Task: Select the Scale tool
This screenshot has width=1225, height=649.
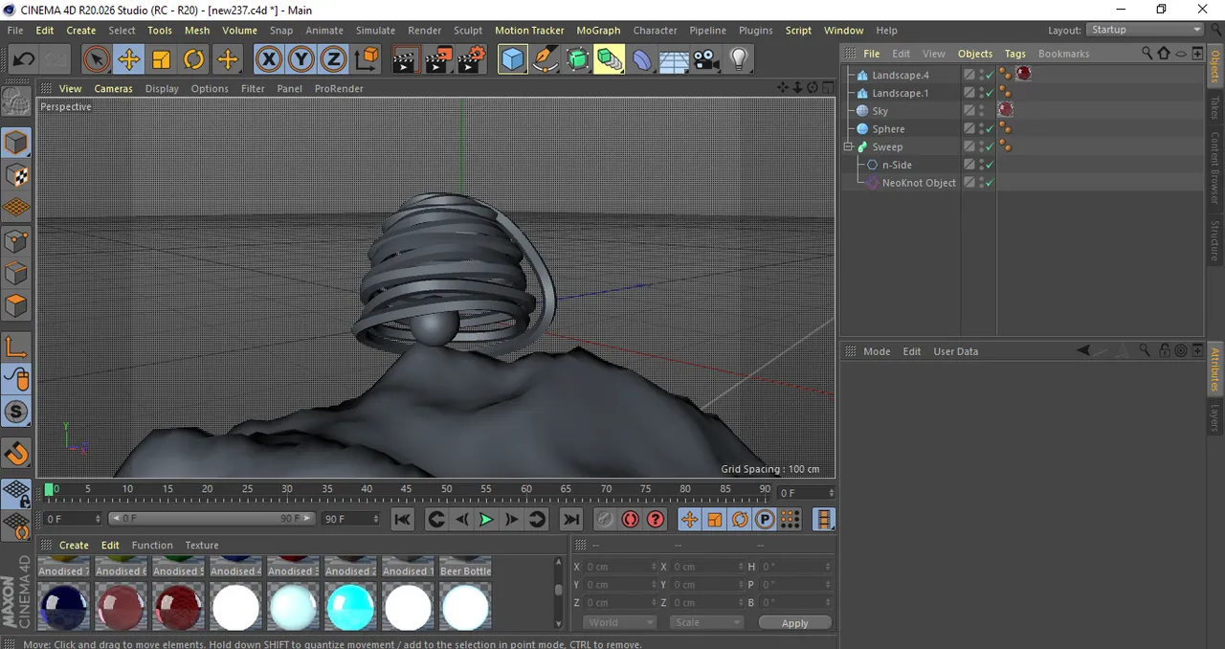Action: (161, 60)
